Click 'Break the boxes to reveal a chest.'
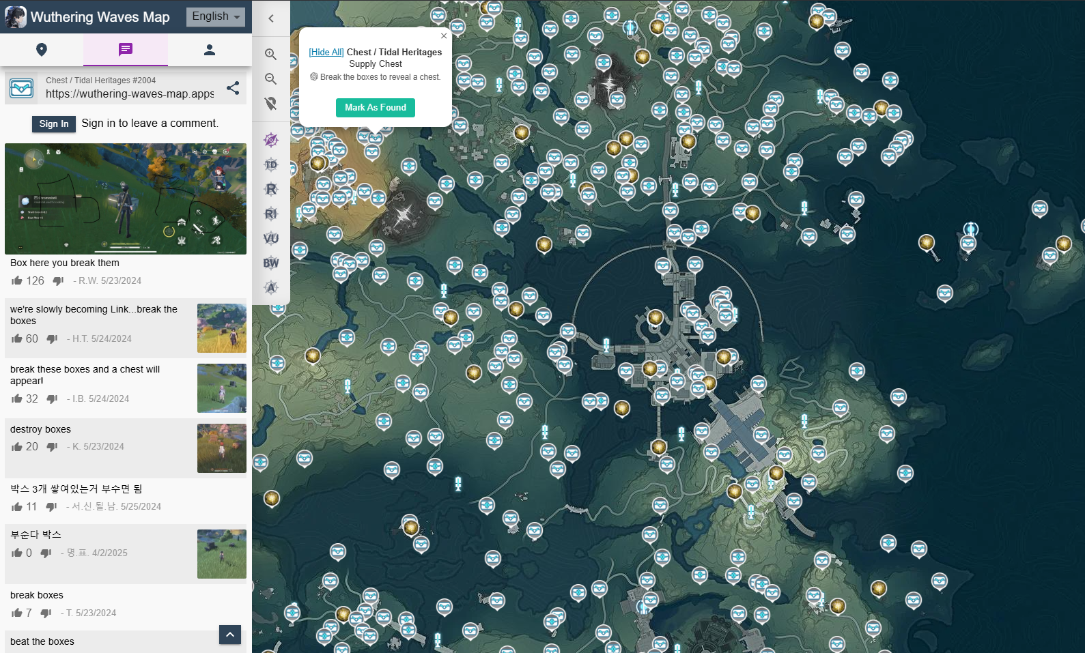 pos(380,77)
